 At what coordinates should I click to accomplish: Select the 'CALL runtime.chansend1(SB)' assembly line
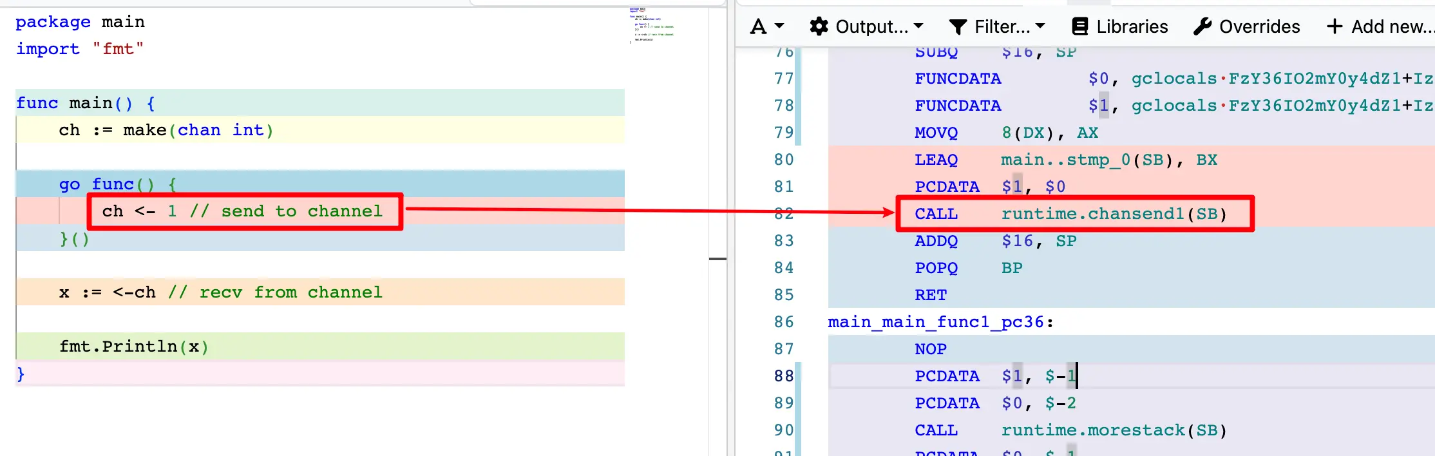coord(1070,214)
